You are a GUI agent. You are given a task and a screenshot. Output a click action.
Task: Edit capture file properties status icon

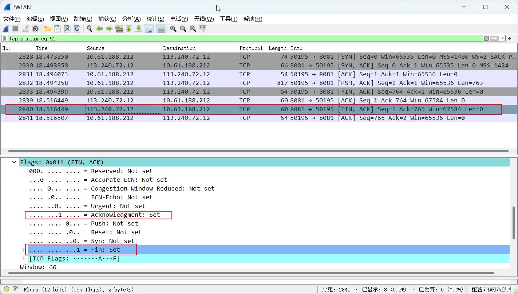coord(15,289)
